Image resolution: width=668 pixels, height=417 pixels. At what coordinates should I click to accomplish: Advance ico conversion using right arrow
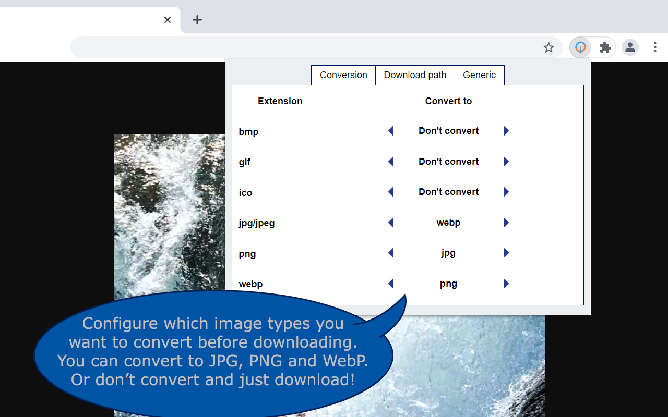click(506, 192)
